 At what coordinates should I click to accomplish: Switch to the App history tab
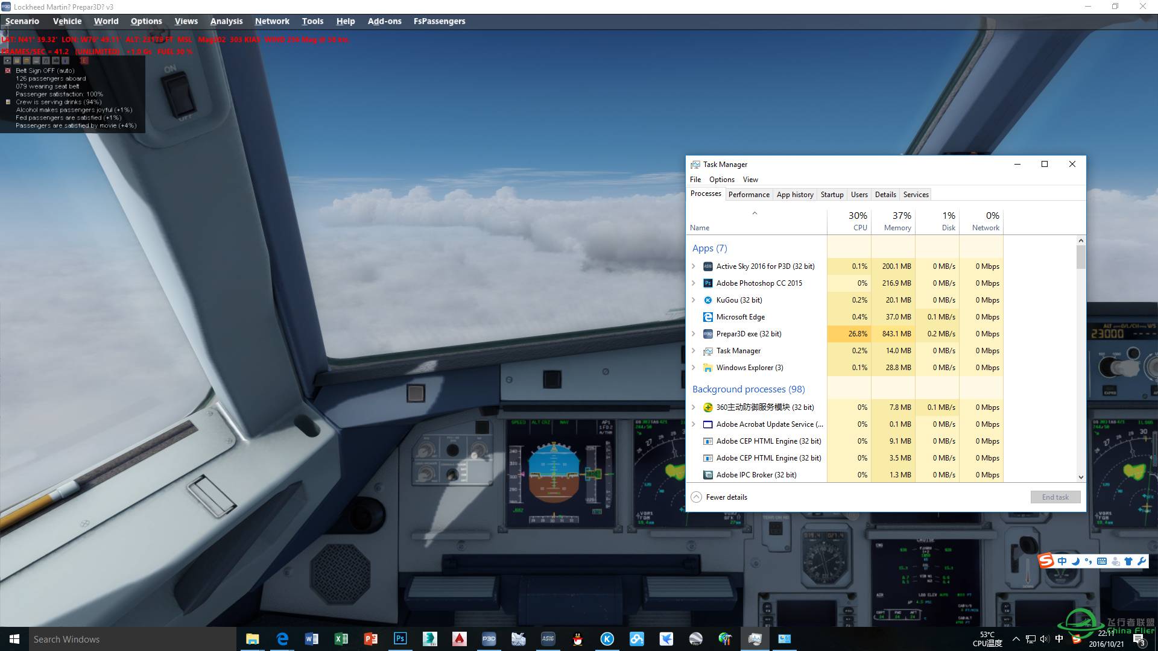coord(794,194)
